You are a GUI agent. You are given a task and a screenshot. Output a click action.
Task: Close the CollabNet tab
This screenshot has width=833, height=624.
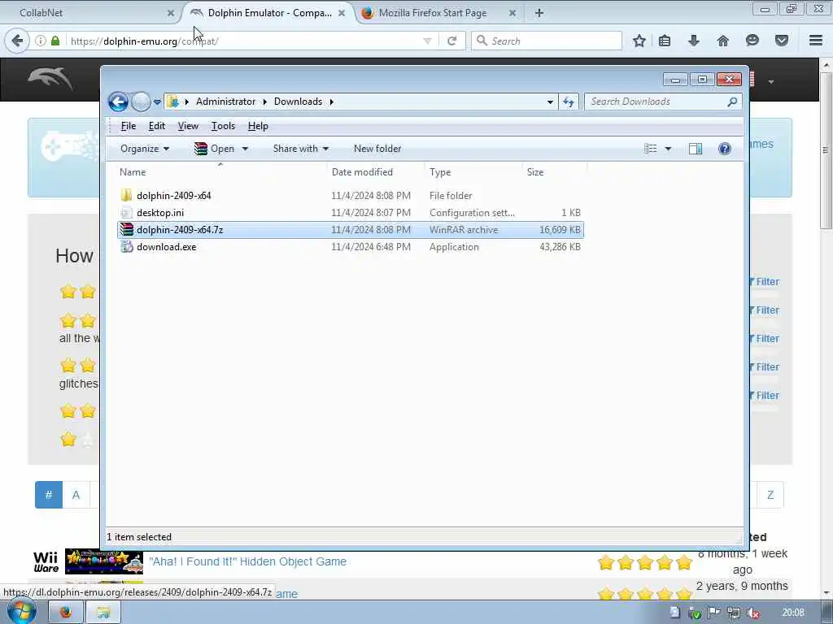tap(171, 13)
